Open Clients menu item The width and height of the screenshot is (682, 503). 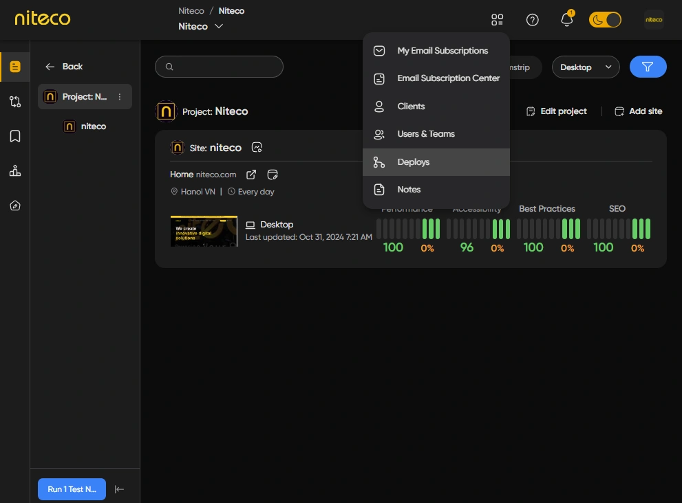click(436, 107)
